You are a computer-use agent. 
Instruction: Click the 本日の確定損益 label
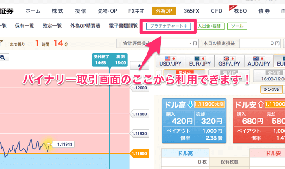tap(219, 43)
